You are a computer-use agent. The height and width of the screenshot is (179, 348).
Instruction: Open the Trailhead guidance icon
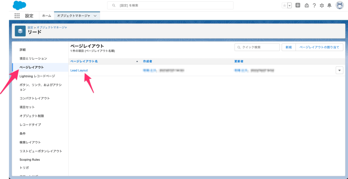(307, 5)
